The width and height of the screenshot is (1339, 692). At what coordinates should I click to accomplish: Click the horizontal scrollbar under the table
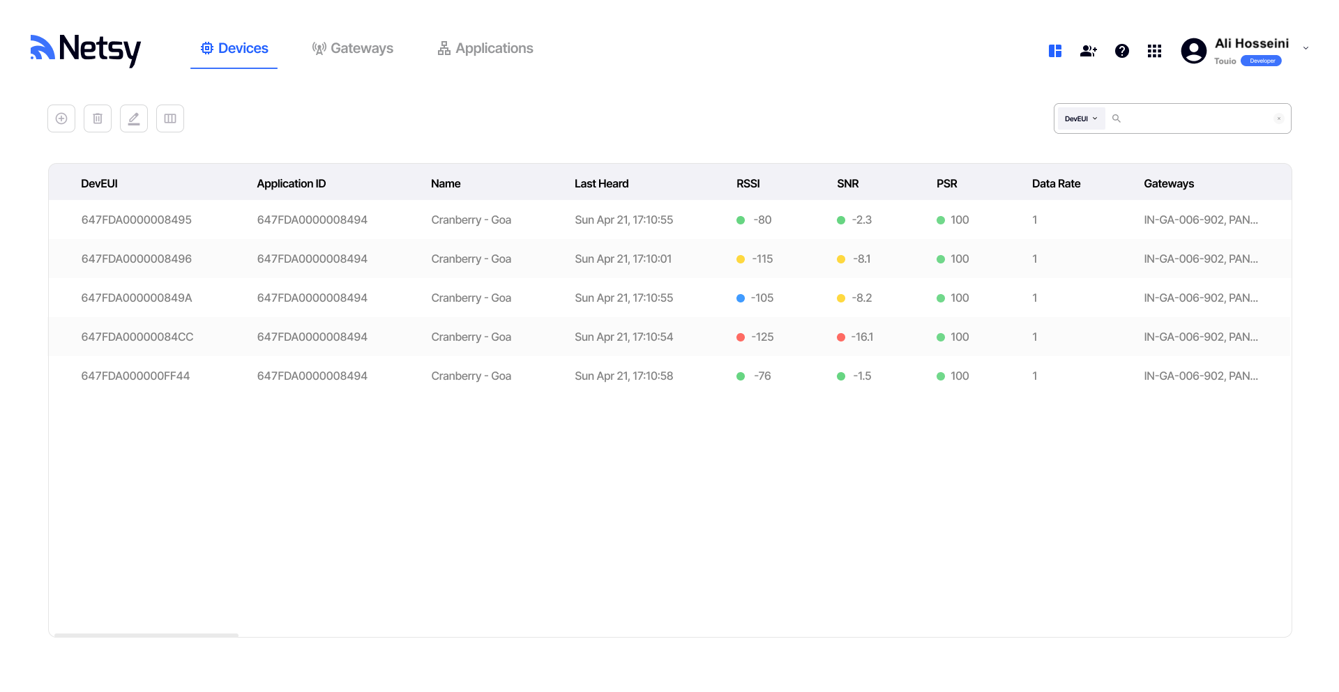146,635
